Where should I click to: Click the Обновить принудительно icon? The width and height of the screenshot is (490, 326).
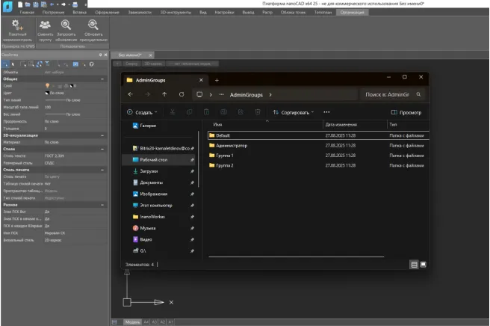pos(94,28)
